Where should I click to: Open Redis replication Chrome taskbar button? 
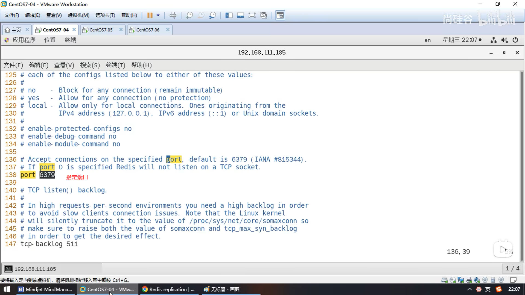tap(169, 289)
